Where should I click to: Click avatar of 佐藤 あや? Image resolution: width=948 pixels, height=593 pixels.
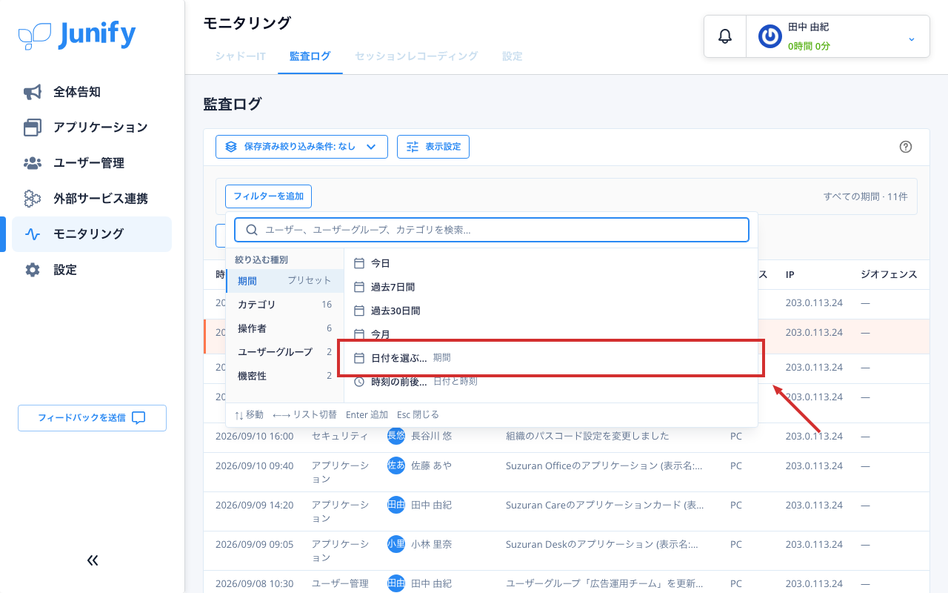pos(396,466)
